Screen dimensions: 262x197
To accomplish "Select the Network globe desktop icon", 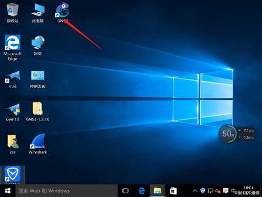I will [x=37, y=46].
